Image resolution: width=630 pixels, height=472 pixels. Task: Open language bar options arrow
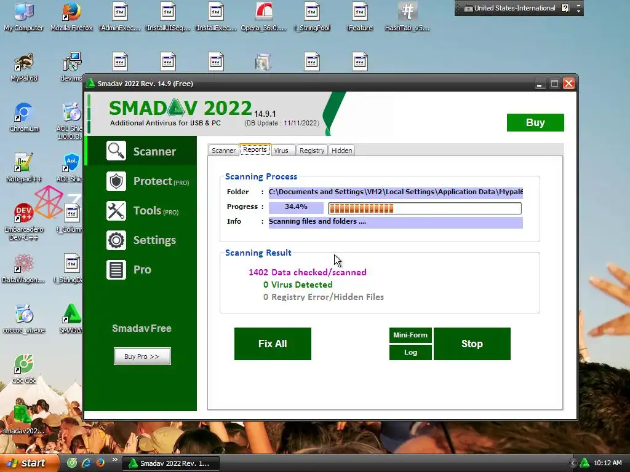[x=578, y=10]
